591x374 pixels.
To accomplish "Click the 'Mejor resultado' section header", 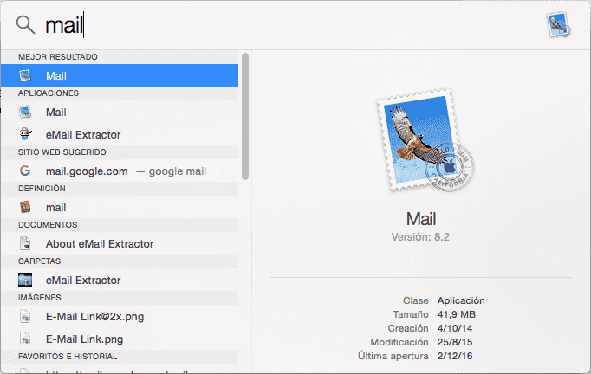I will pyautogui.click(x=58, y=57).
